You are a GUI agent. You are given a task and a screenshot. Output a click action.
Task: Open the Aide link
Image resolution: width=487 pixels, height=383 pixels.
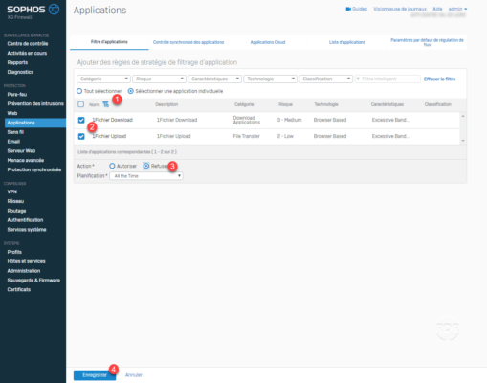pyautogui.click(x=437, y=9)
